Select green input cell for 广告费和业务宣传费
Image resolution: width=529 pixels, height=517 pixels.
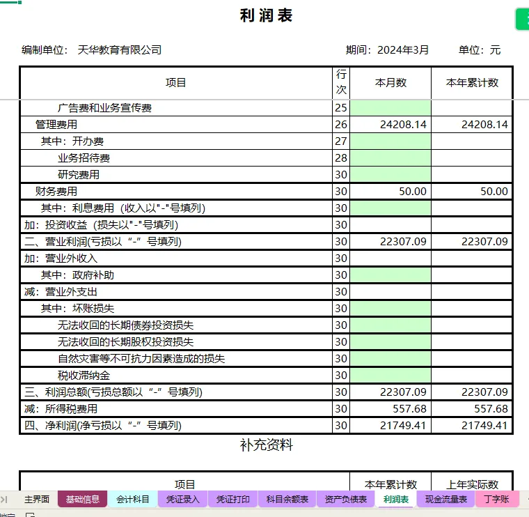(x=390, y=108)
